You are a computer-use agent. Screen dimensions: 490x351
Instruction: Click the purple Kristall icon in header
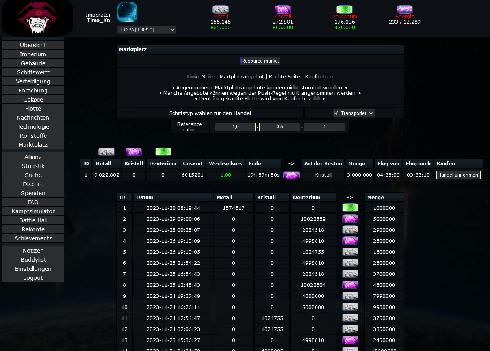point(282,9)
